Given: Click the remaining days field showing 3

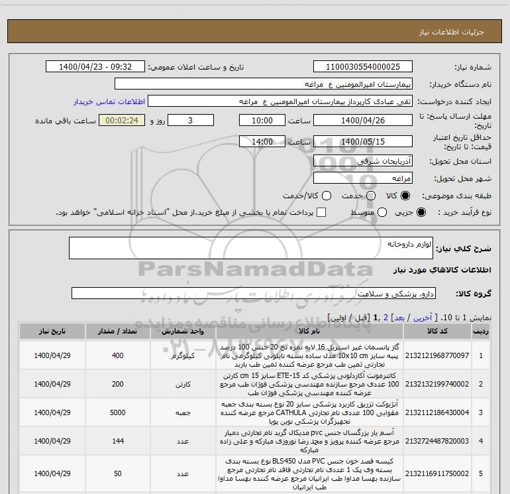Looking at the screenshot, I should point(191,120).
